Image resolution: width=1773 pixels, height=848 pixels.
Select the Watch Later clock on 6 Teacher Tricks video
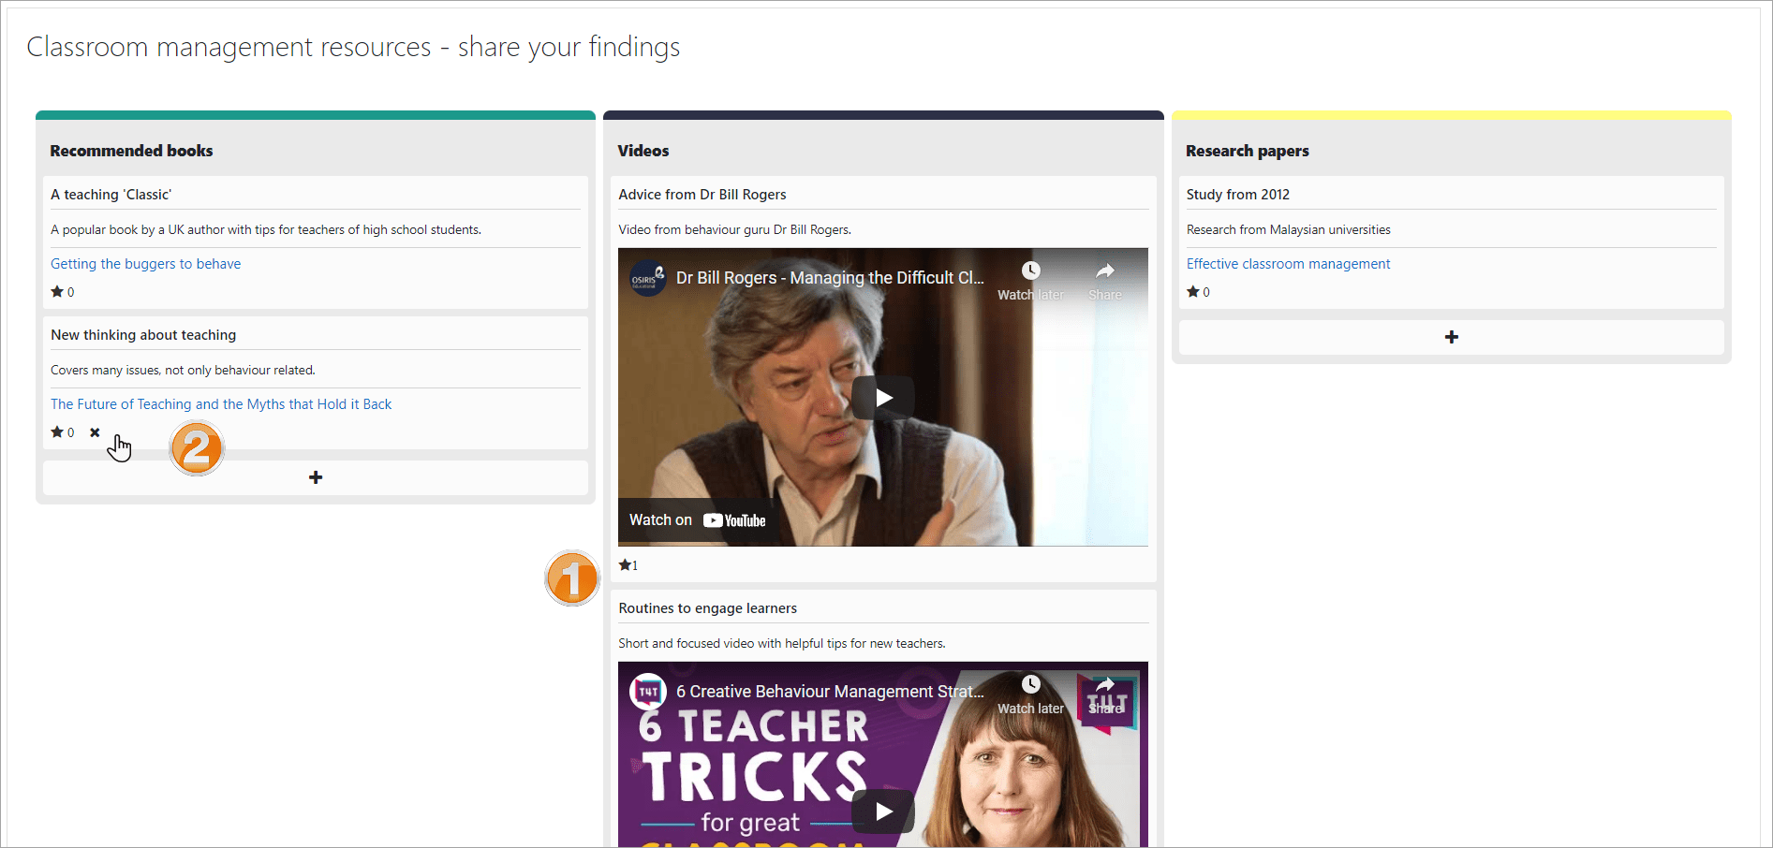click(1030, 685)
